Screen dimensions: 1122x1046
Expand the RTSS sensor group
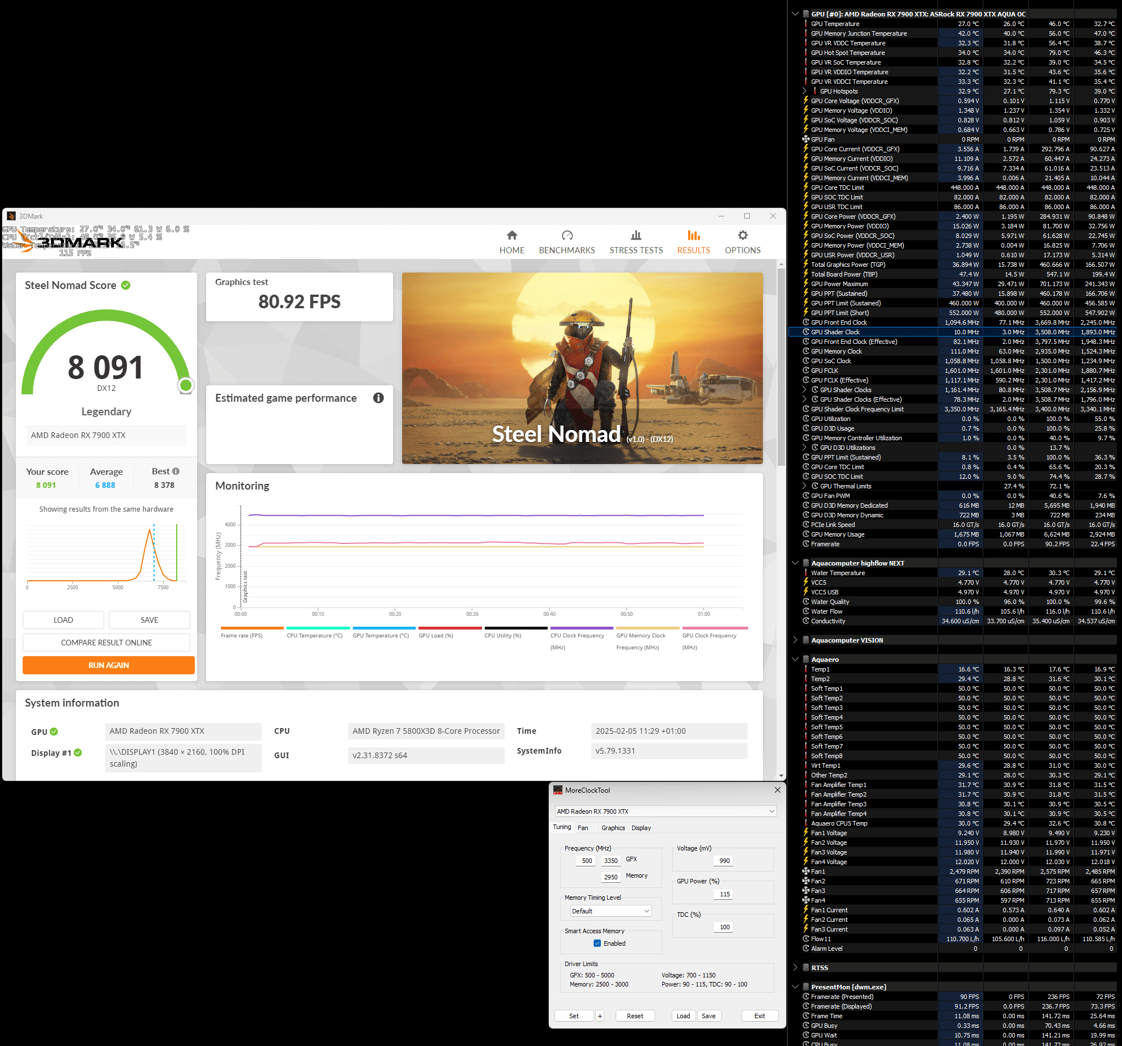pos(795,968)
